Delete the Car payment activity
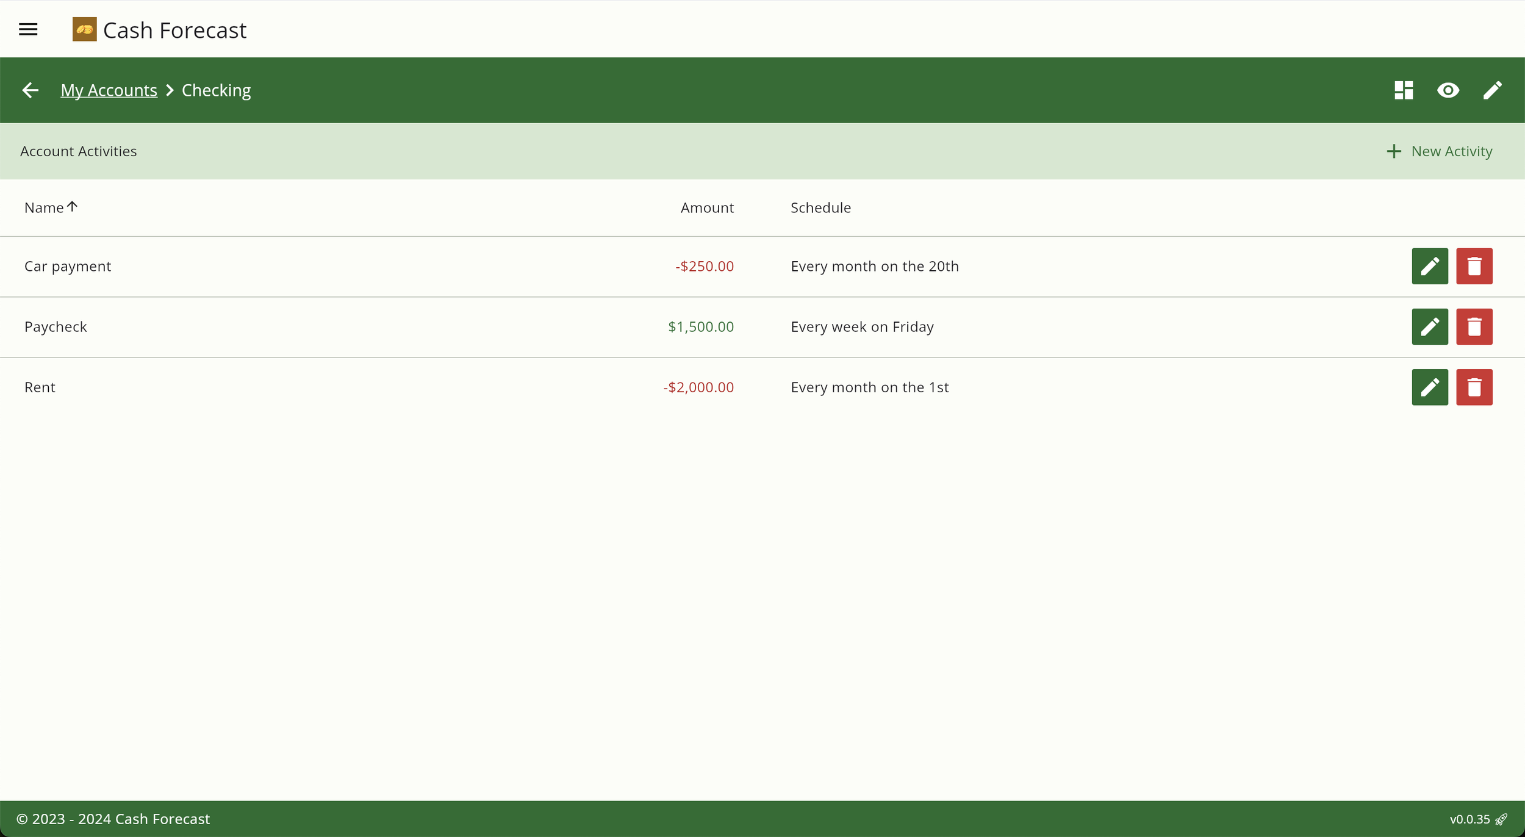Screen dimensions: 1525x837 coord(1474,266)
